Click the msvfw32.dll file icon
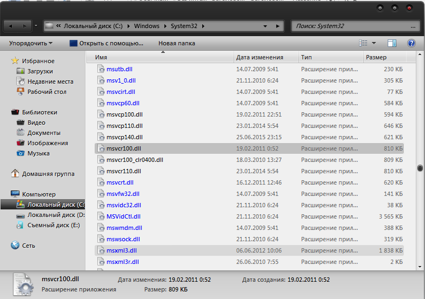The height and width of the screenshot is (299, 425). [101, 194]
